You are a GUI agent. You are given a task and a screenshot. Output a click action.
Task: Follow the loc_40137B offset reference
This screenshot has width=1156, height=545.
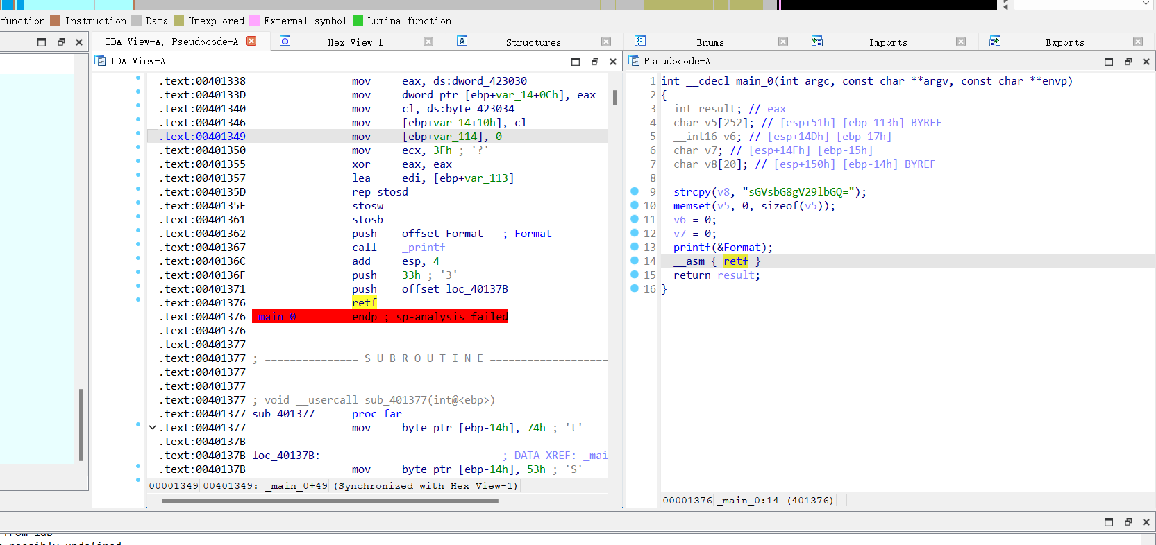point(477,289)
